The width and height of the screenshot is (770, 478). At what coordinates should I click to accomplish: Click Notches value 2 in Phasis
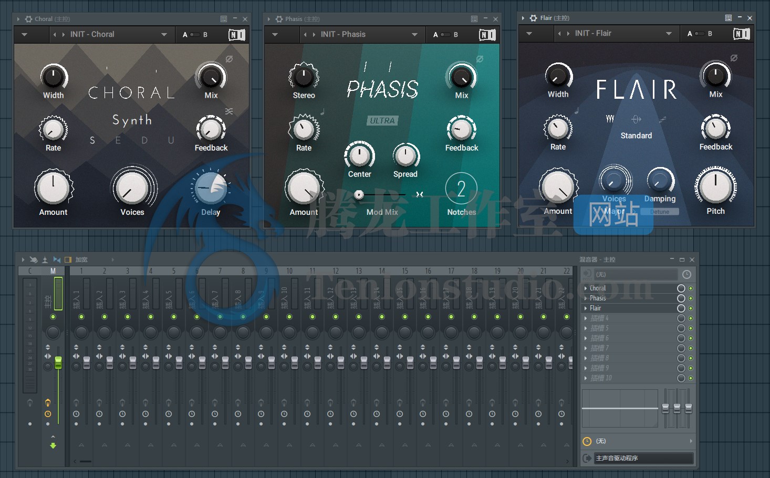pos(461,189)
